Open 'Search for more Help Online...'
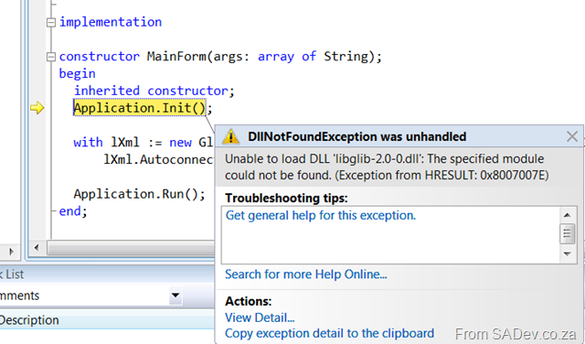This screenshot has width=585, height=344. 306,274
